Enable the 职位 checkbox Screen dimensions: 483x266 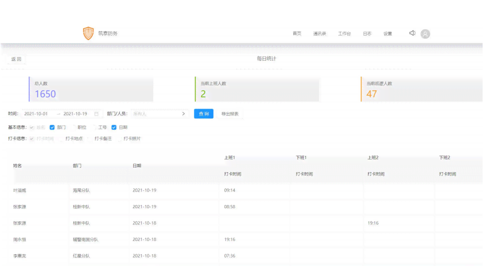[x=73, y=127]
